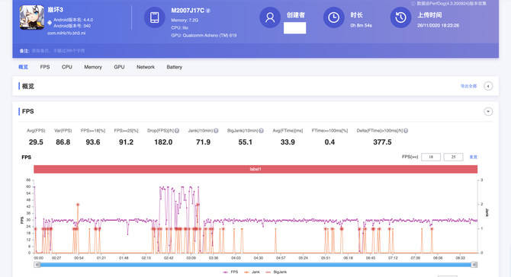Open the Memory tab
Image resolution: width=511 pixels, height=277 pixels.
[x=93, y=67]
